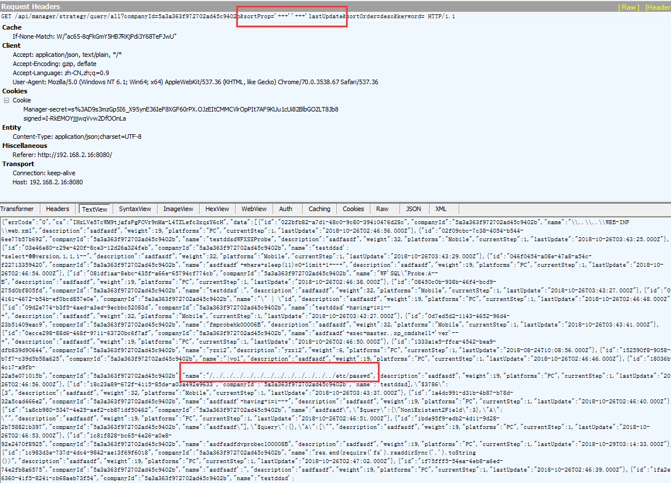The image size is (671, 483).
Task: Select the Accept: application/json header
Action: point(67,55)
